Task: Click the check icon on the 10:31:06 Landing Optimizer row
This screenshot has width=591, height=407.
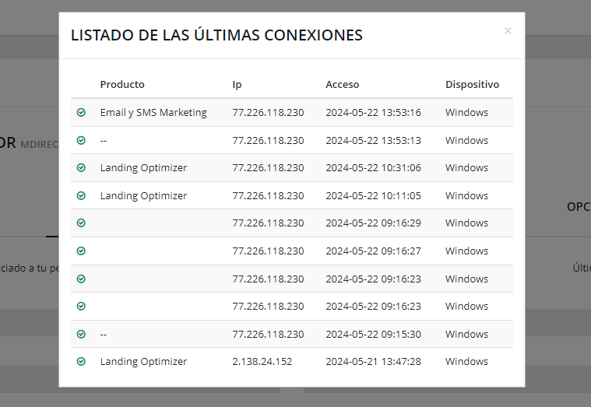Action: (x=81, y=168)
